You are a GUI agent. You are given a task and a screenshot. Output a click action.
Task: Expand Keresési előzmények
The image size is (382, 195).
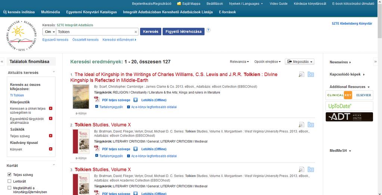[119, 40]
